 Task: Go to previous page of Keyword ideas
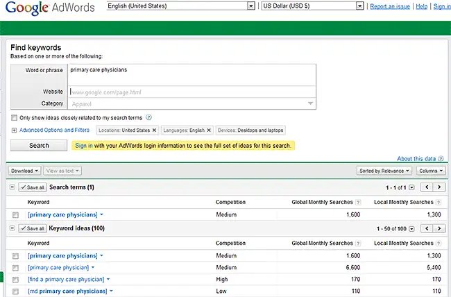(427, 228)
